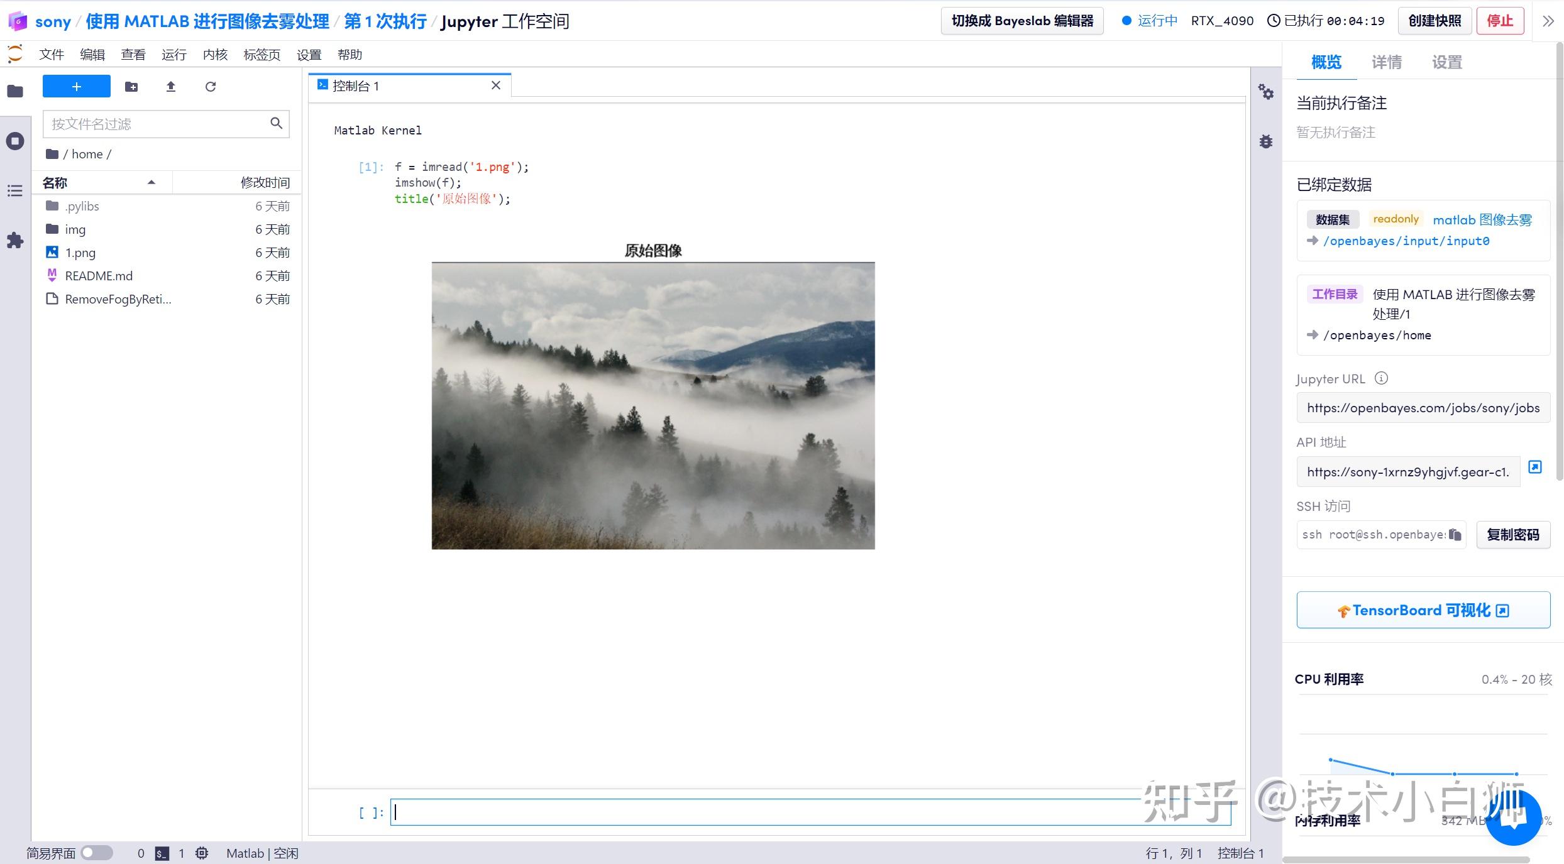
Task: Open the blue chat support bubble
Action: pos(1513,817)
